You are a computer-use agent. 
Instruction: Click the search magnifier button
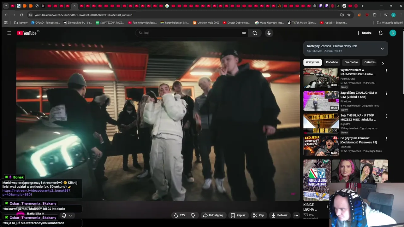pyautogui.click(x=255, y=33)
